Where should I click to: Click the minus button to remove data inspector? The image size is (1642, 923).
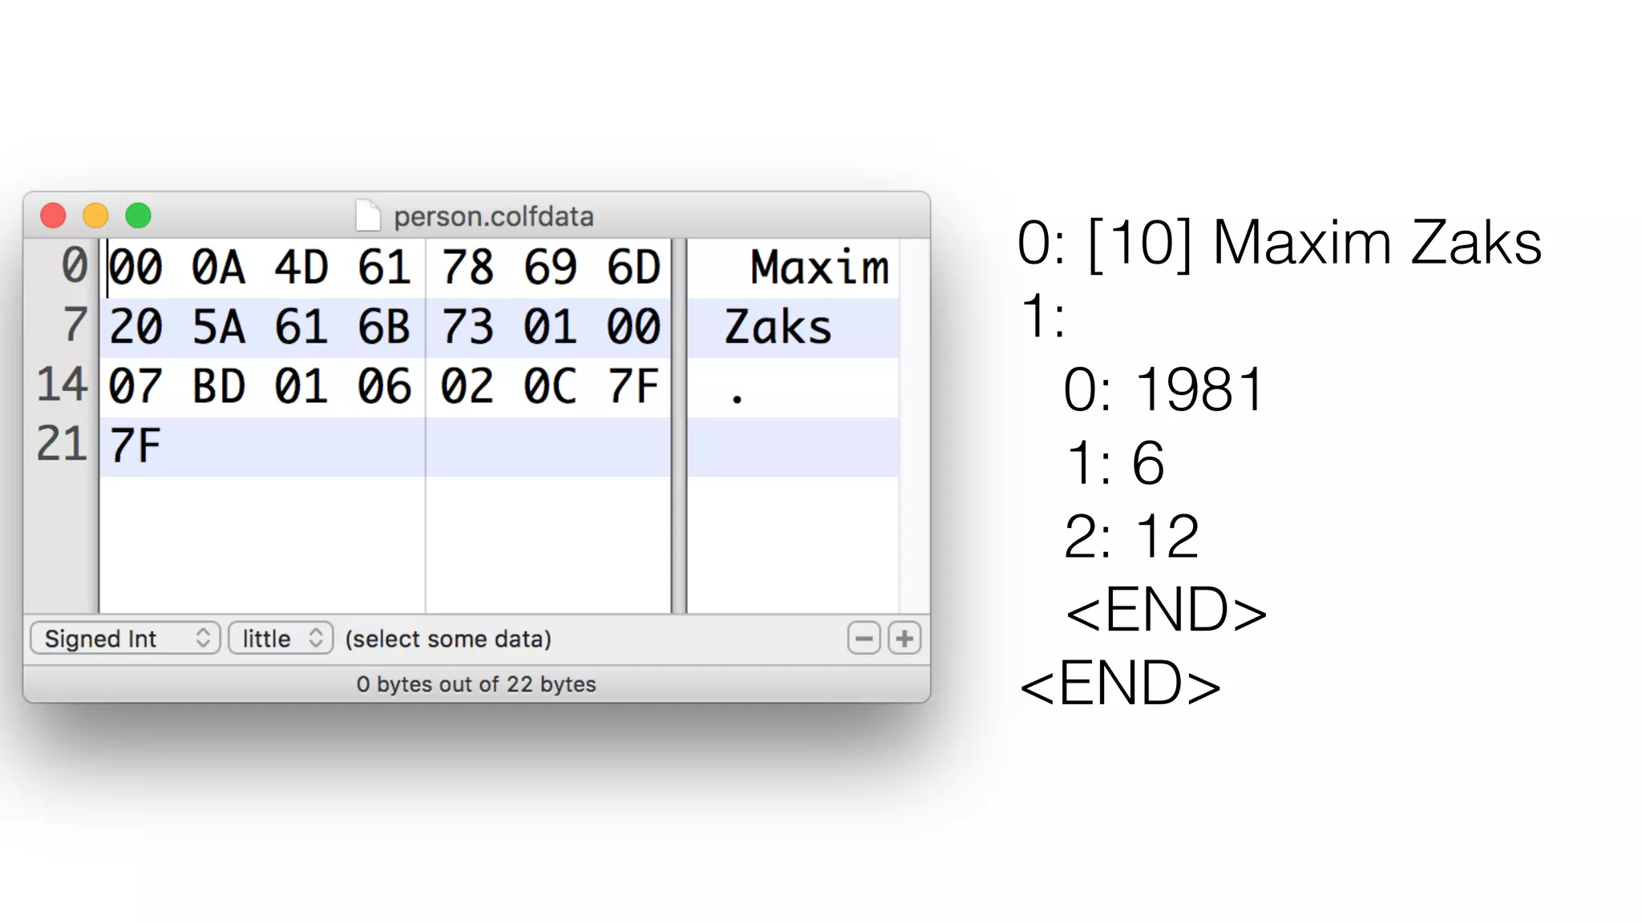tap(863, 639)
